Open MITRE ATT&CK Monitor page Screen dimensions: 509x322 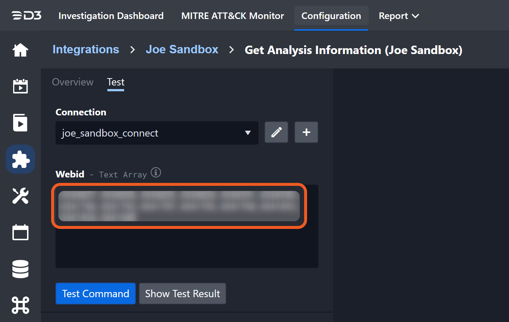tap(233, 16)
